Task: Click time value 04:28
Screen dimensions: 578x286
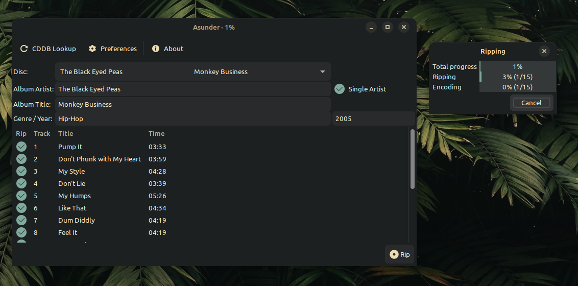Action: pos(157,171)
